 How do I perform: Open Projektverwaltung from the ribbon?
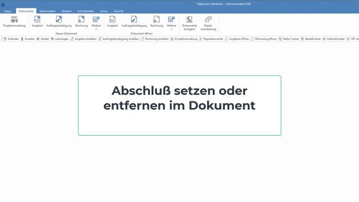[x=15, y=22]
